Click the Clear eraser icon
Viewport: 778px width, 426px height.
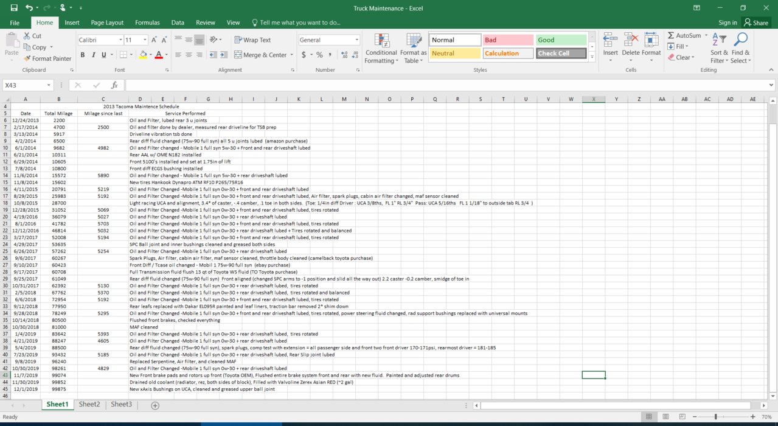tap(671, 57)
